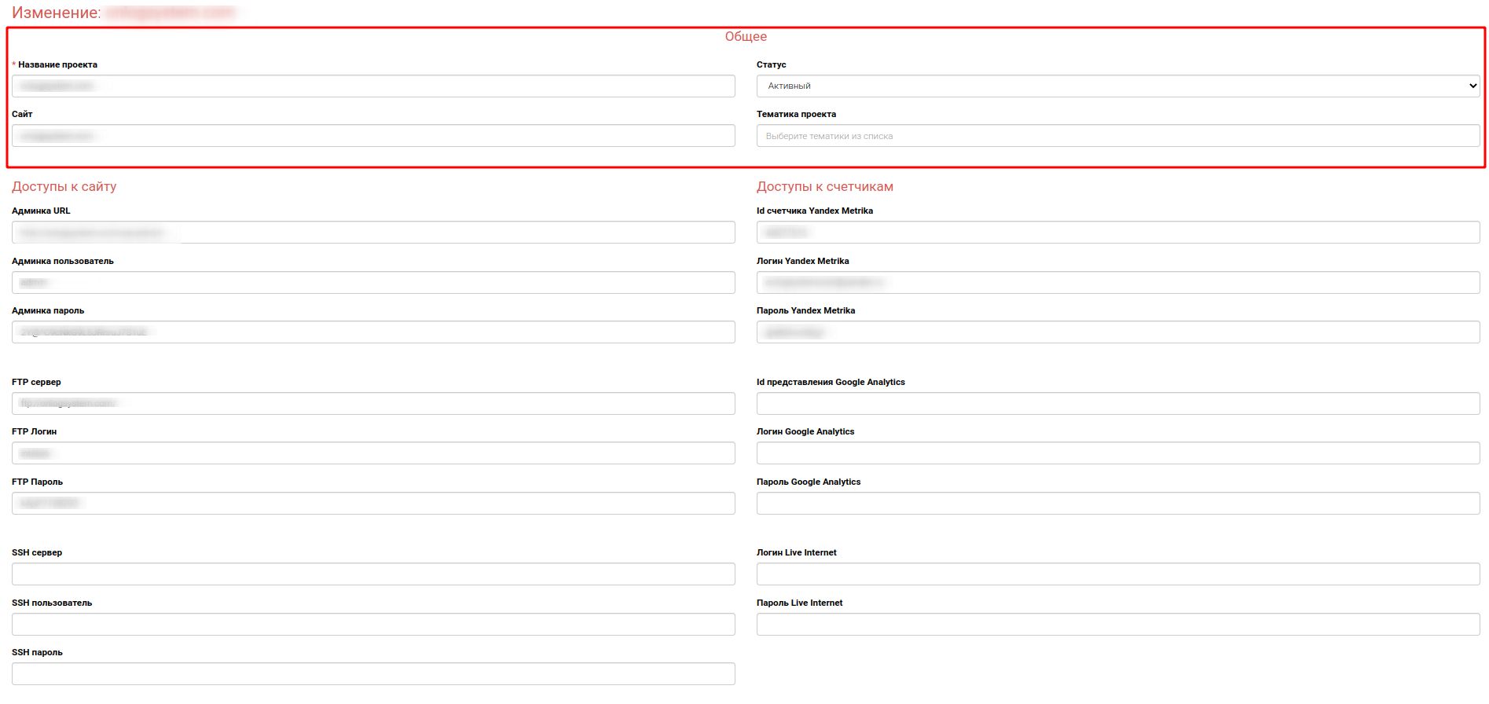1489x704 pixels.
Task: Click the Логин Live Internet field
Action: point(1117,574)
